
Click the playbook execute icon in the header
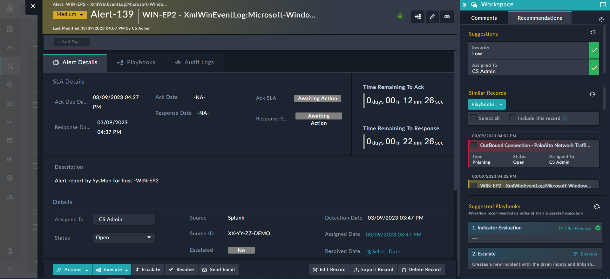click(x=418, y=17)
